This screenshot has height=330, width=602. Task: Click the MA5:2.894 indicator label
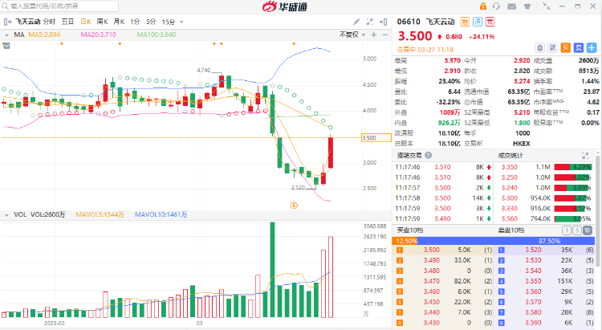tap(44, 35)
